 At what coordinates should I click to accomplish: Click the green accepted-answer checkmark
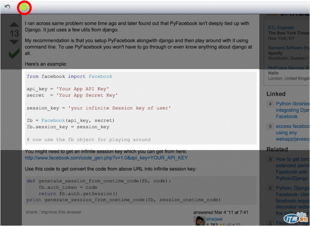click(x=14, y=53)
